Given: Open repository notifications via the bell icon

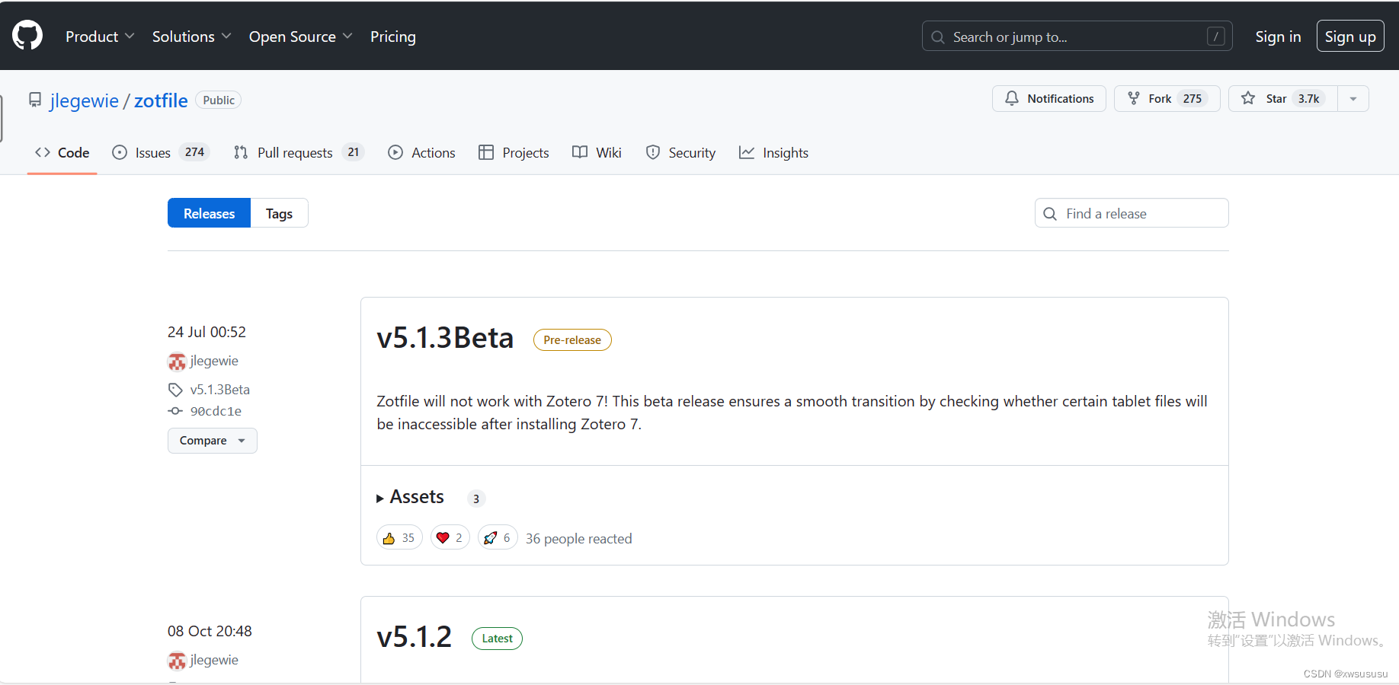Looking at the screenshot, I should pos(1012,98).
